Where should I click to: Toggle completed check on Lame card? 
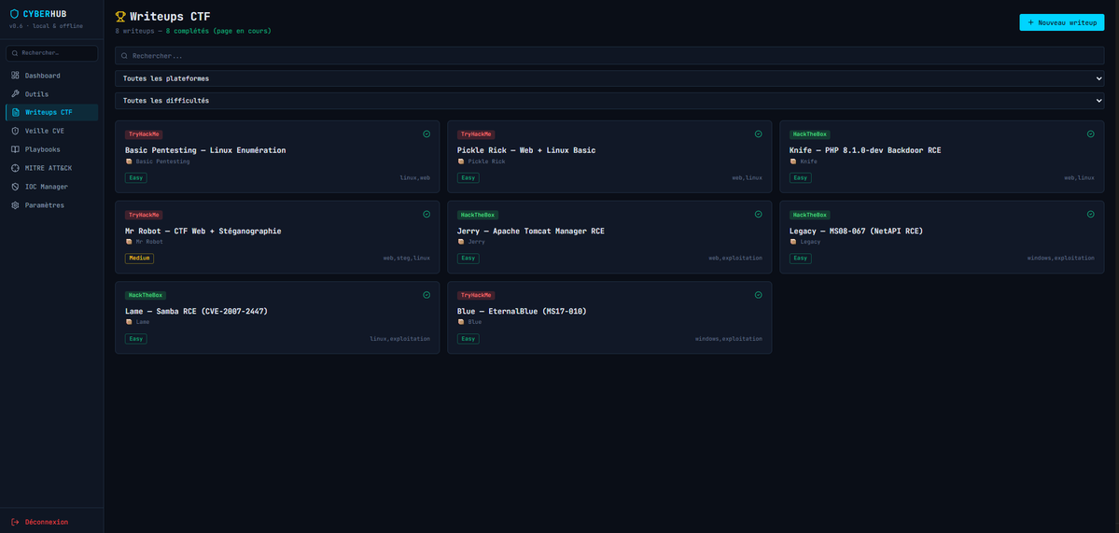pos(427,295)
